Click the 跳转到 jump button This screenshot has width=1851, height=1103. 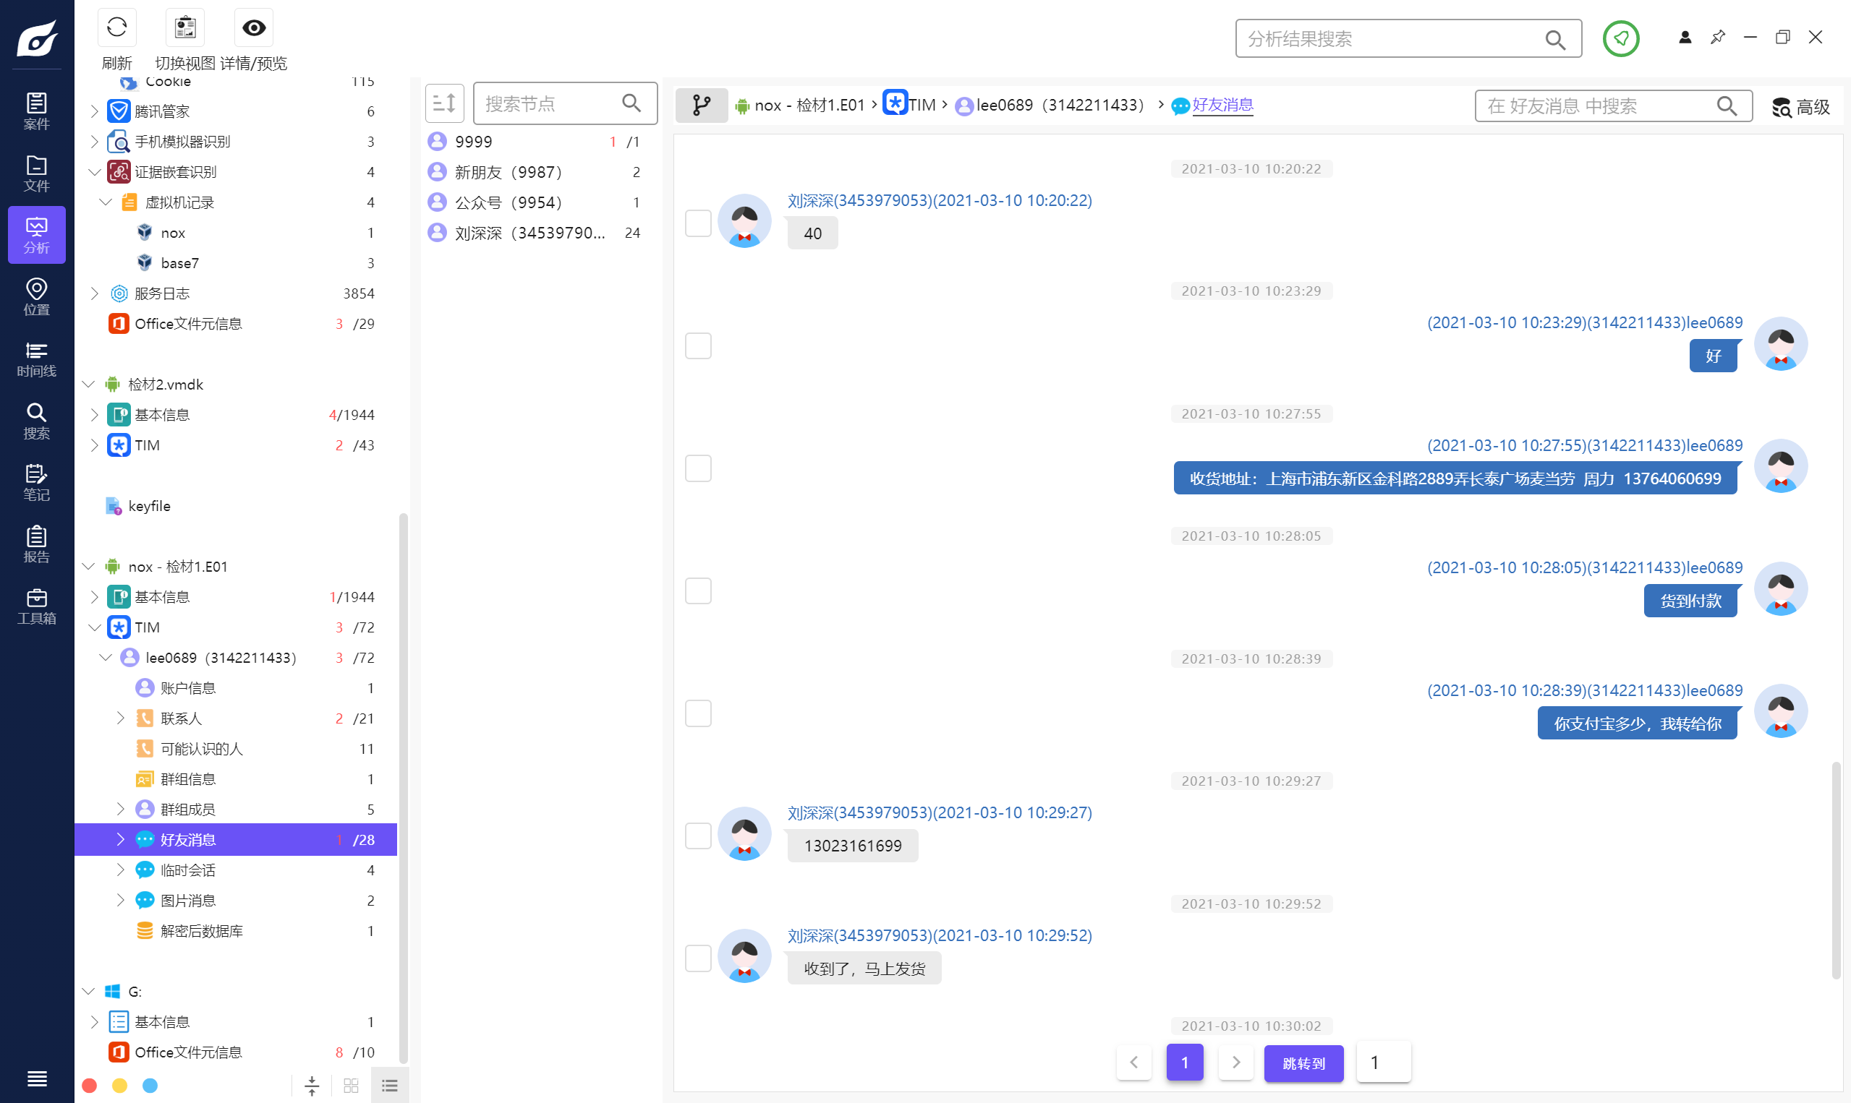coord(1303,1063)
